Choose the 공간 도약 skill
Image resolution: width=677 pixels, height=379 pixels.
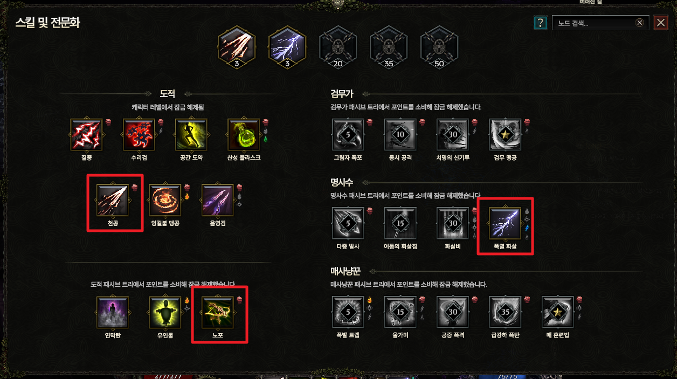click(191, 134)
